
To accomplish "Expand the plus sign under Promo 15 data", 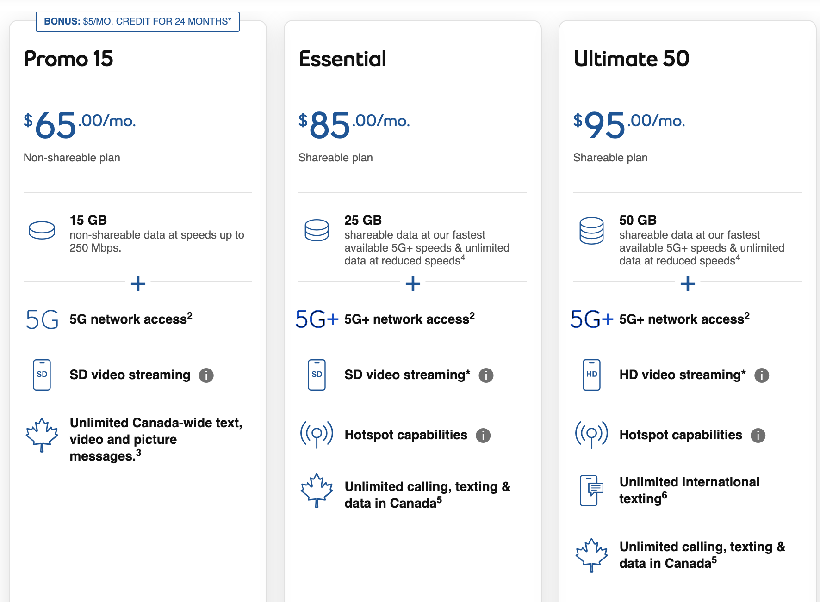I will (138, 283).
